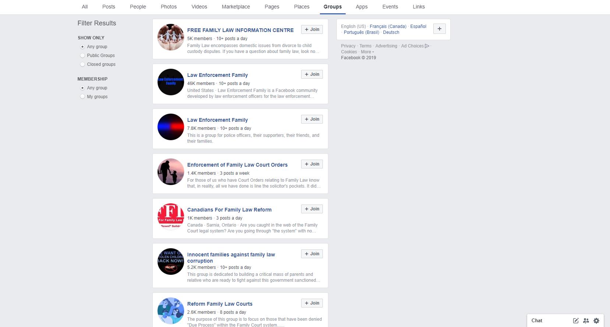Open 46K-member Law Enforcement Family title link
Viewport: 610px width, 327px height.
coord(218,75)
